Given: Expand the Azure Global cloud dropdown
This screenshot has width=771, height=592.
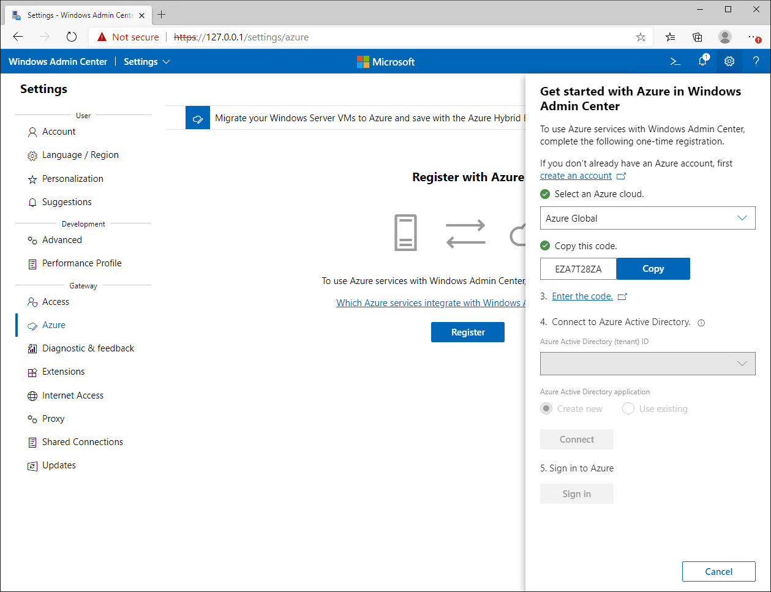Looking at the screenshot, I should tap(647, 218).
